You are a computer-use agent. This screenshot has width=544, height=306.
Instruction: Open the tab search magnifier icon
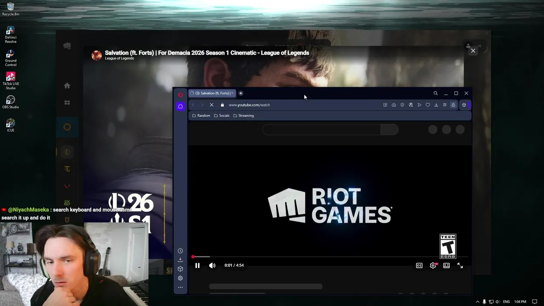tap(436, 93)
